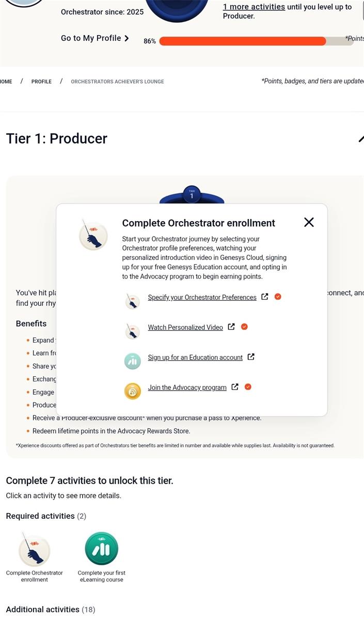Select Complete Orchestrator enrollment activity badge
The width and height of the screenshot is (364, 620).
pyautogui.click(x=35, y=550)
